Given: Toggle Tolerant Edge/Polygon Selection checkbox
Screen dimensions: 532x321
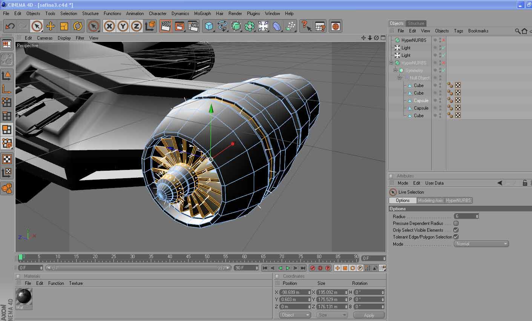Looking at the screenshot, I should click(456, 237).
